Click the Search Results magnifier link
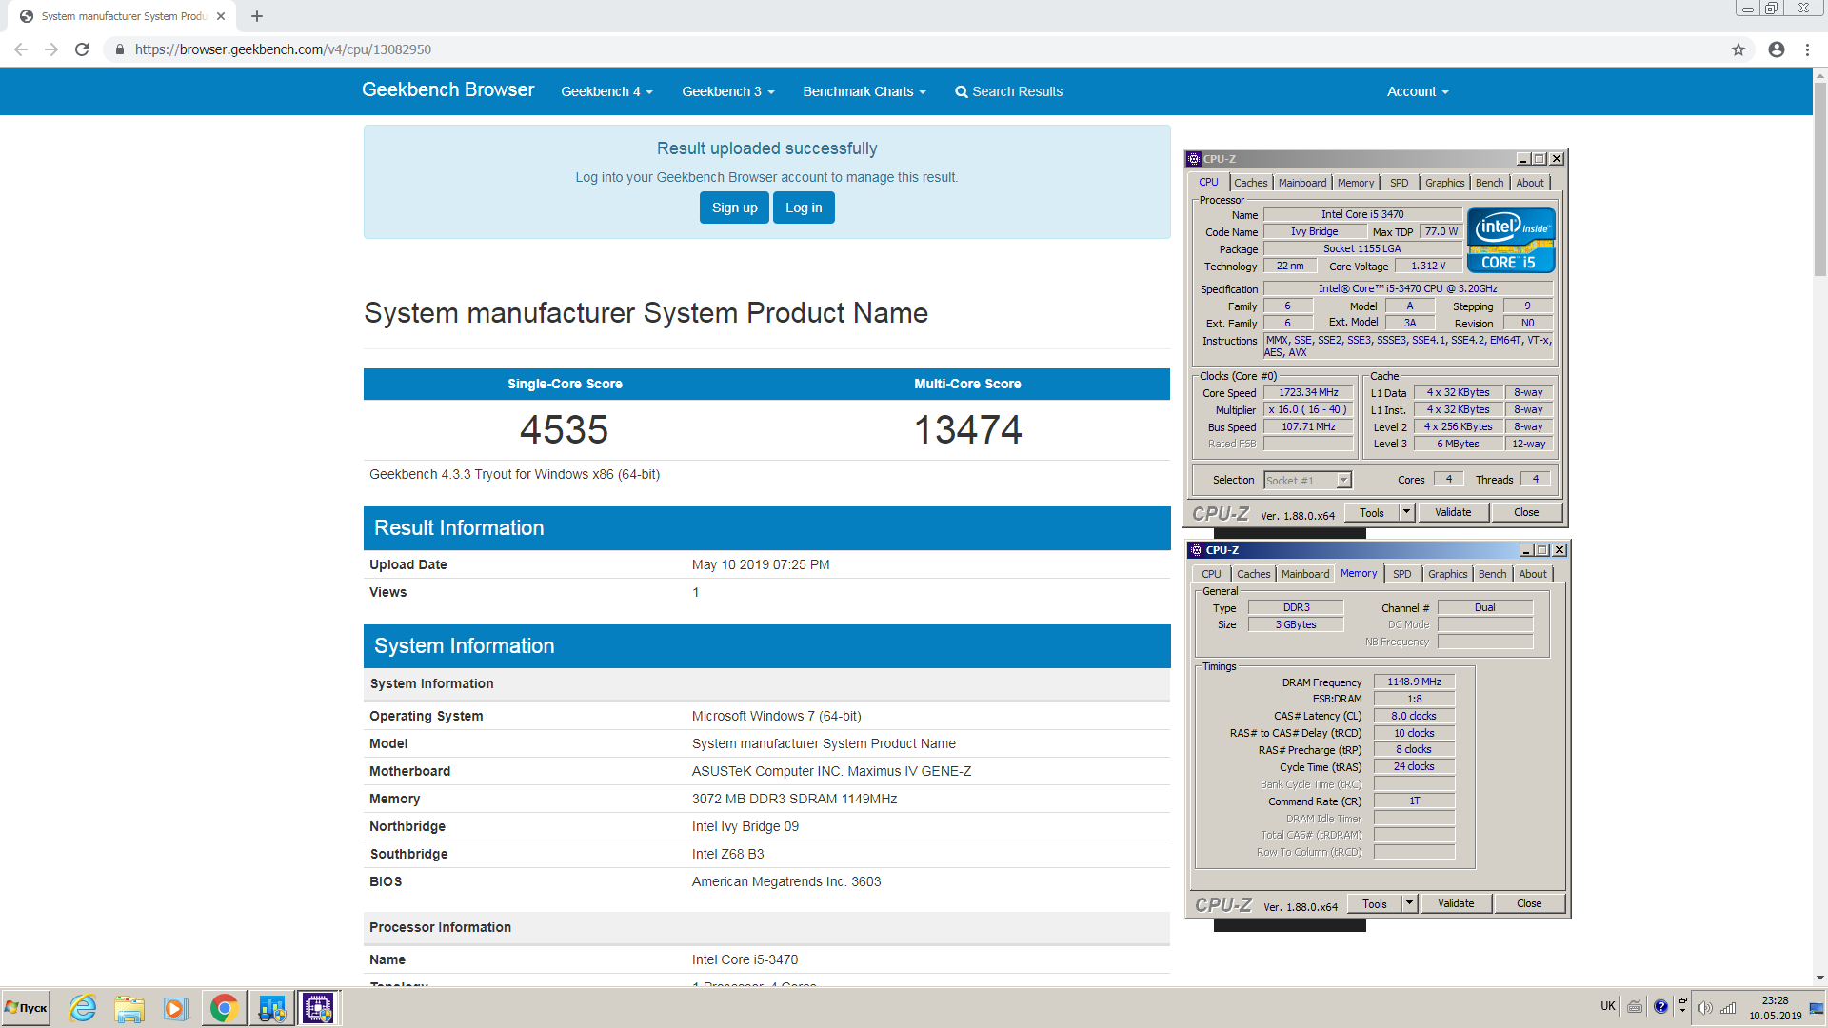This screenshot has width=1828, height=1028. point(1009,91)
